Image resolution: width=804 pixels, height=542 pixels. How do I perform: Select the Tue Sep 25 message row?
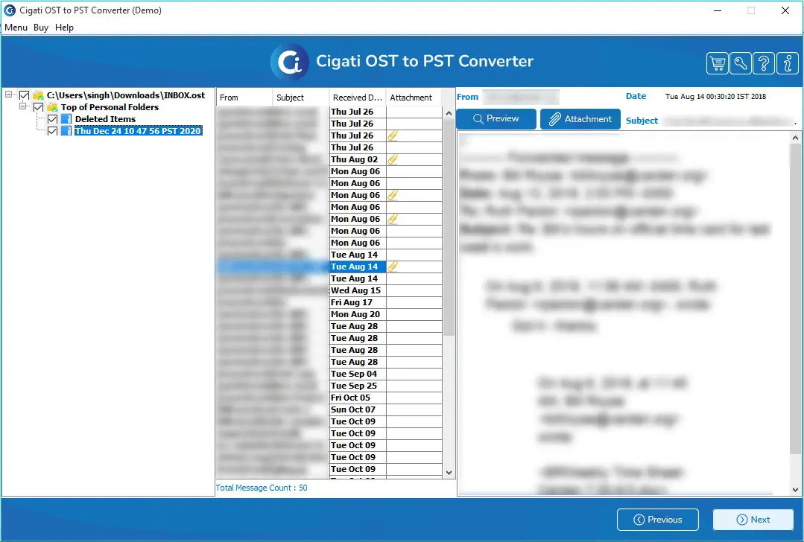click(329, 386)
